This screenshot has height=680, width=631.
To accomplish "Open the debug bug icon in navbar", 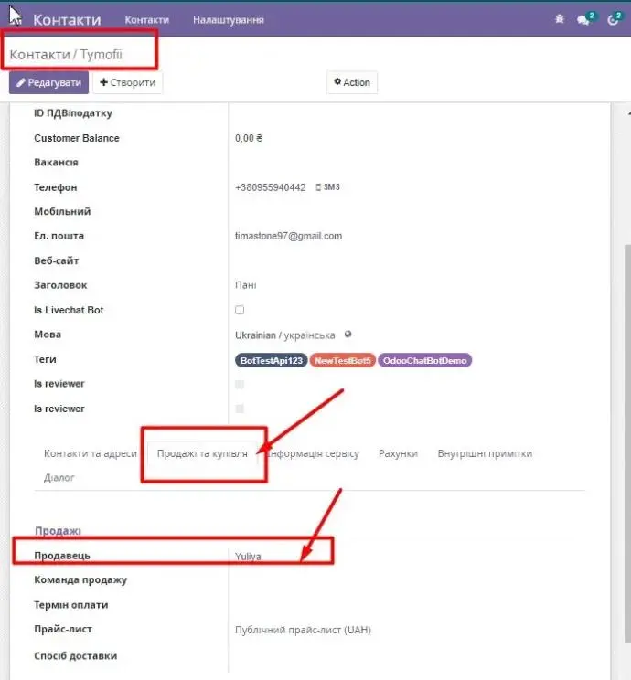I will (560, 19).
